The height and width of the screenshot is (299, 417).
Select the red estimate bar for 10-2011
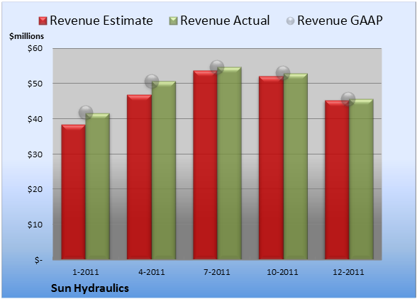coord(271,168)
